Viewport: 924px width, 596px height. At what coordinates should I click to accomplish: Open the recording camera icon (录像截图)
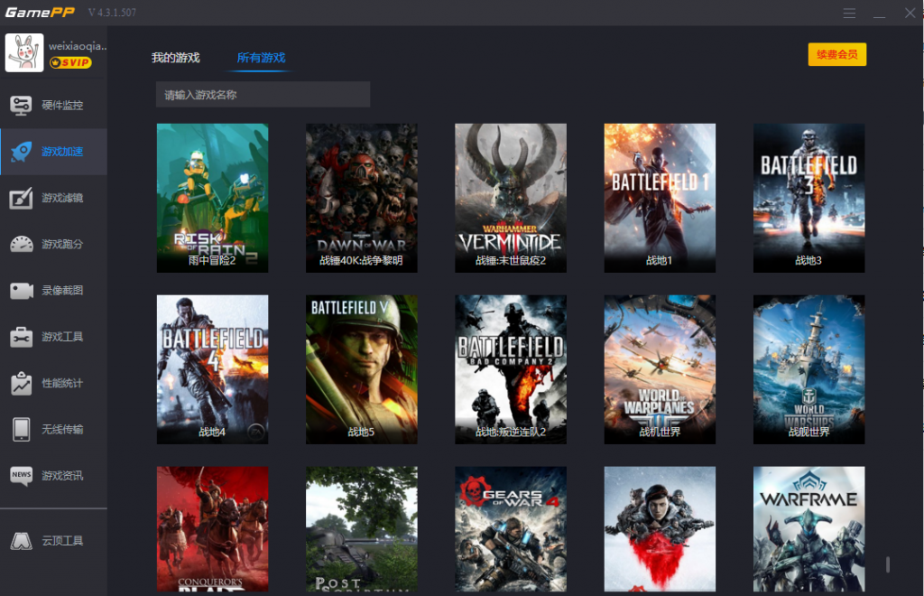(22, 291)
